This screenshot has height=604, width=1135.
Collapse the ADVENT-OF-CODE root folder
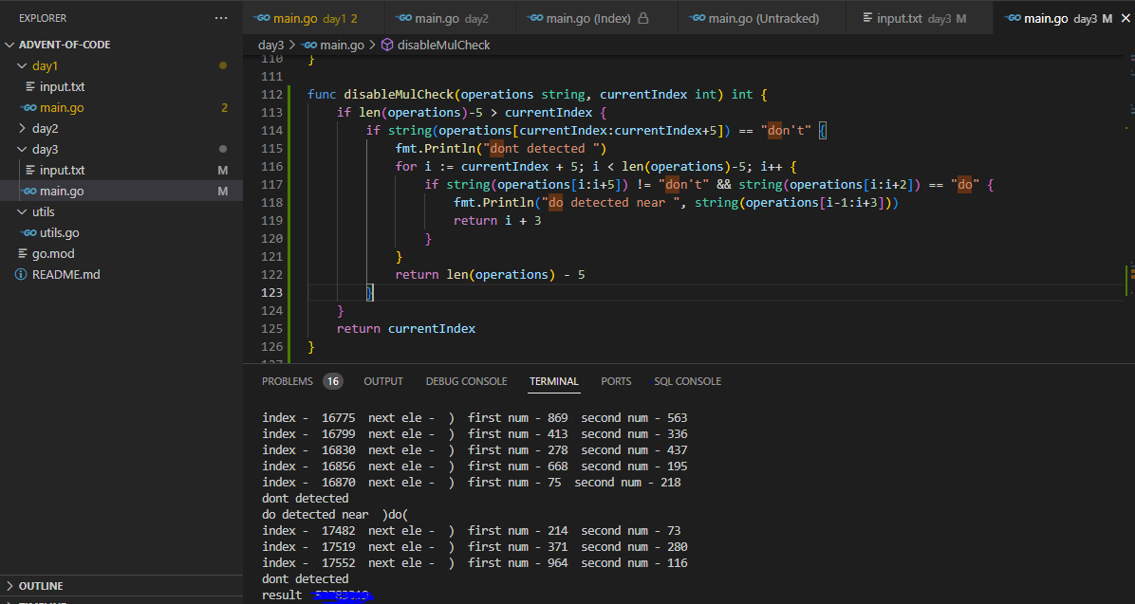[x=9, y=45]
